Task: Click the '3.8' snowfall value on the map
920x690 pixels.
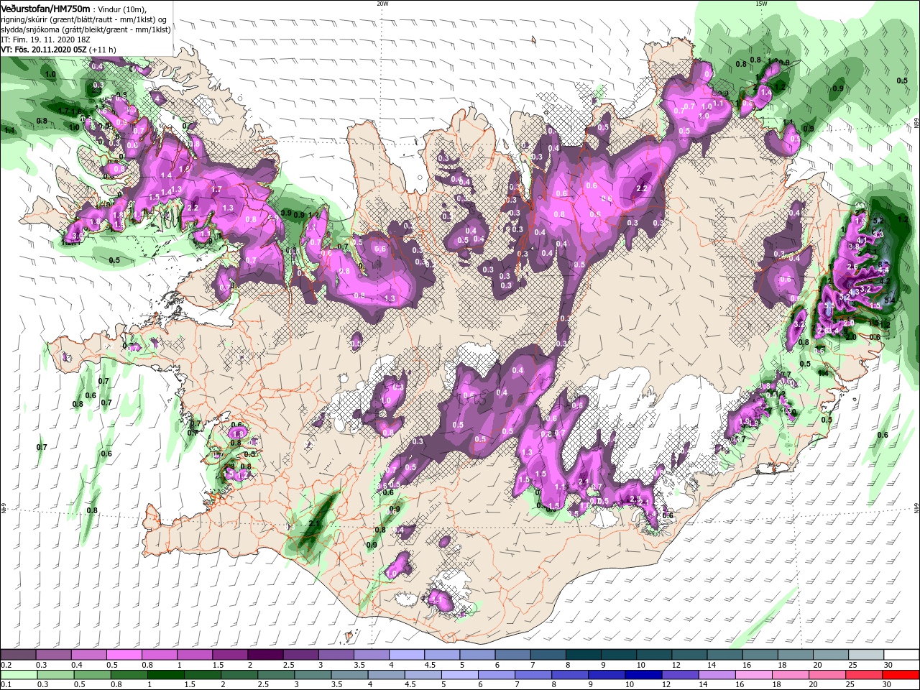Action: [x=854, y=246]
